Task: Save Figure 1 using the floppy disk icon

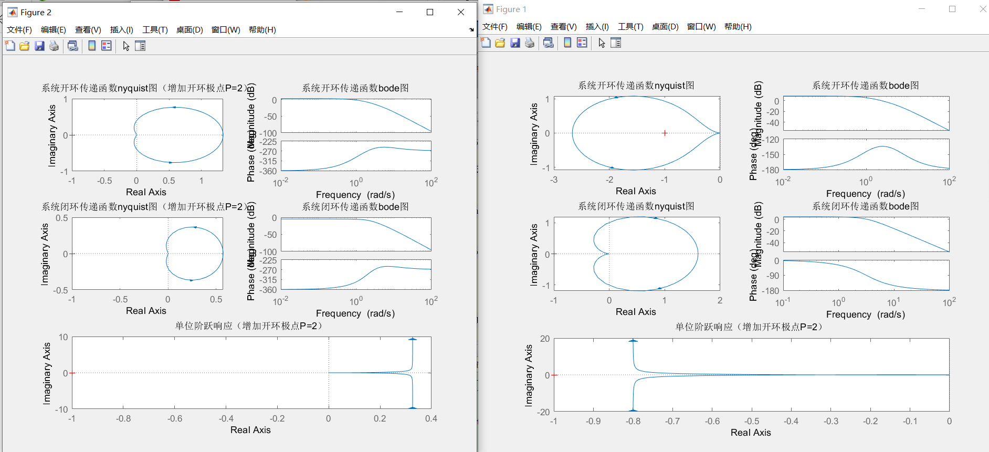Action: click(515, 43)
